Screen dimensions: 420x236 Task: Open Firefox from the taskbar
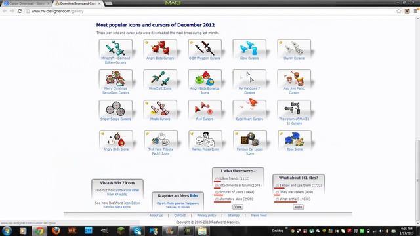point(56,231)
